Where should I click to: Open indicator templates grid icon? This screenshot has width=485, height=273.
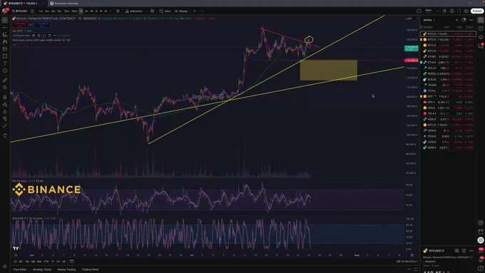click(x=152, y=11)
